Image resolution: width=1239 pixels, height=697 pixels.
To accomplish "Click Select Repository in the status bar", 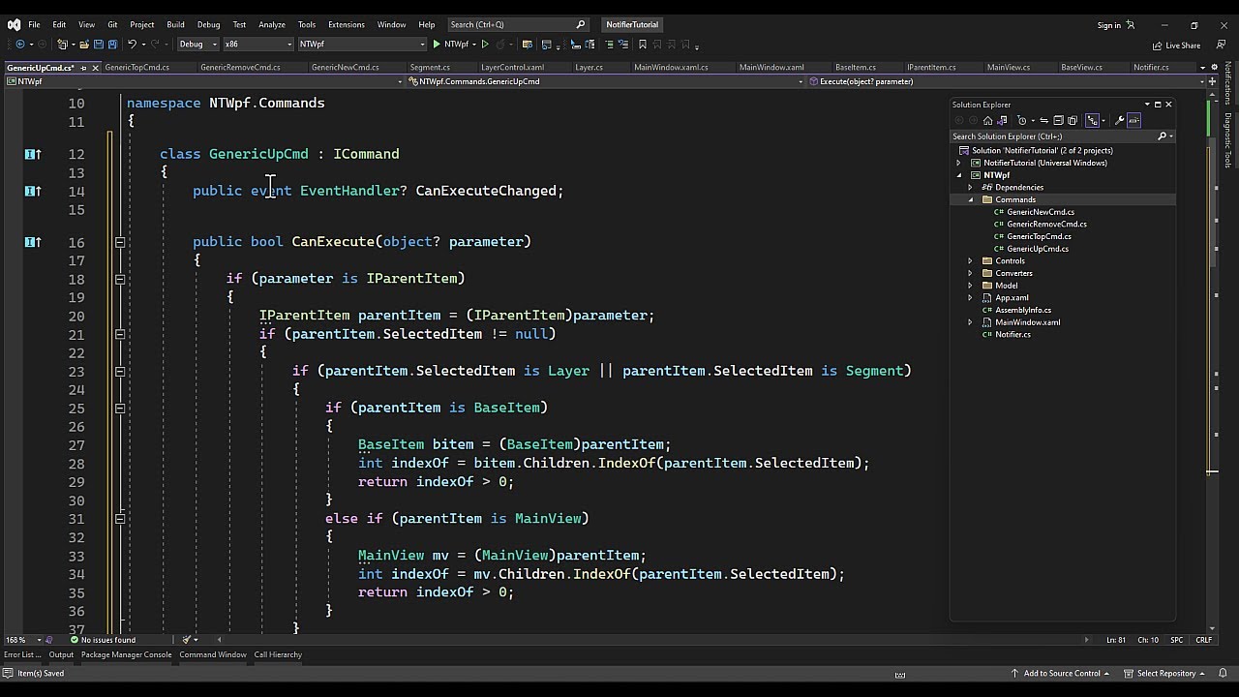I will 1165,673.
